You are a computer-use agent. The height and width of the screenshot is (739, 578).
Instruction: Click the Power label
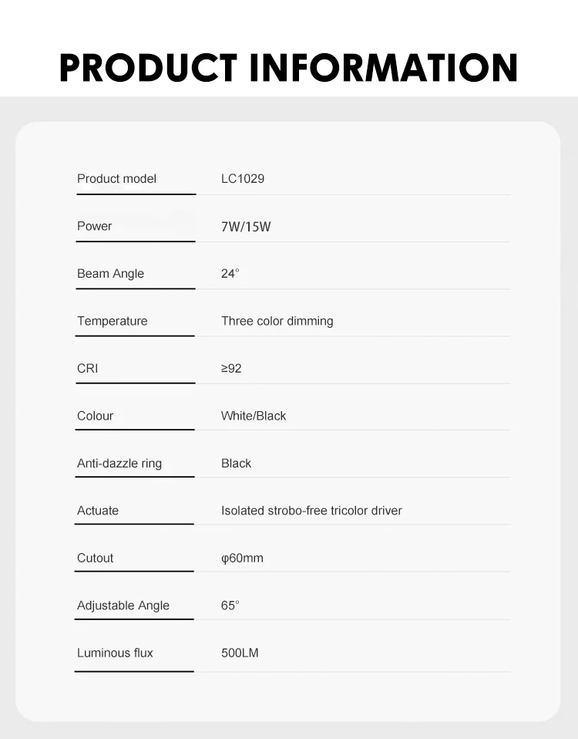94,226
